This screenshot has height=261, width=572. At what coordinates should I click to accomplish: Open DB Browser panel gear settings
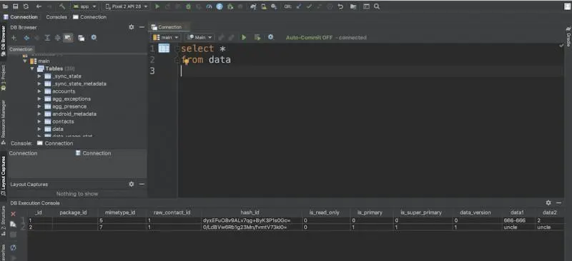tap(132, 27)
